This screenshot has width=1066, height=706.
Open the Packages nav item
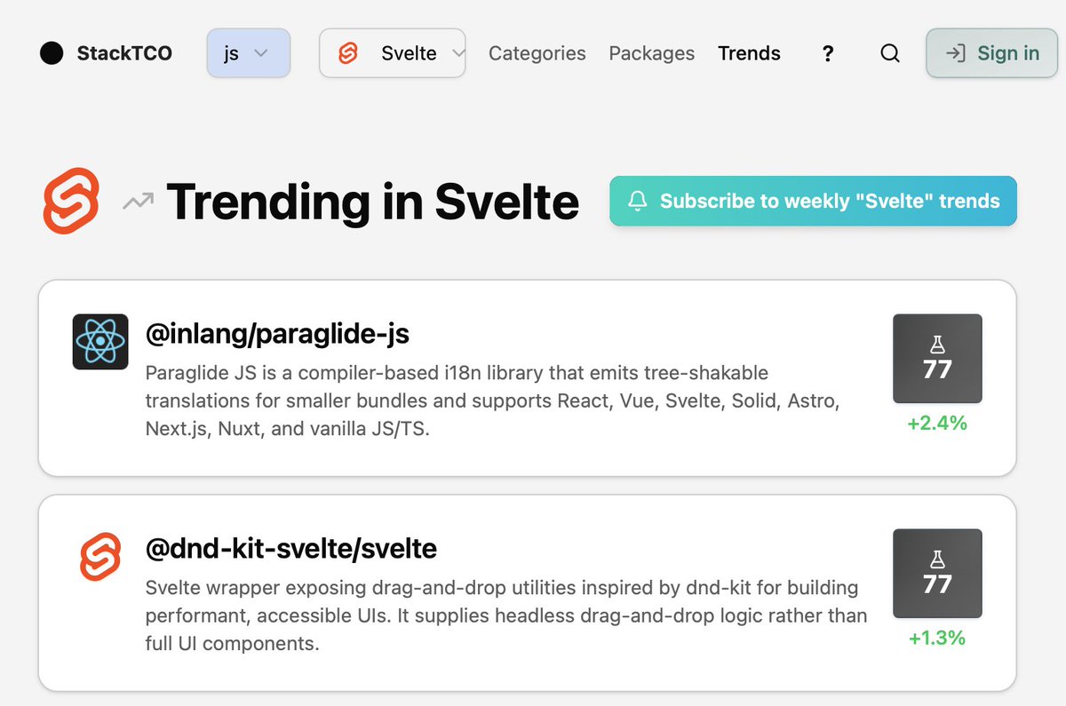652,53
